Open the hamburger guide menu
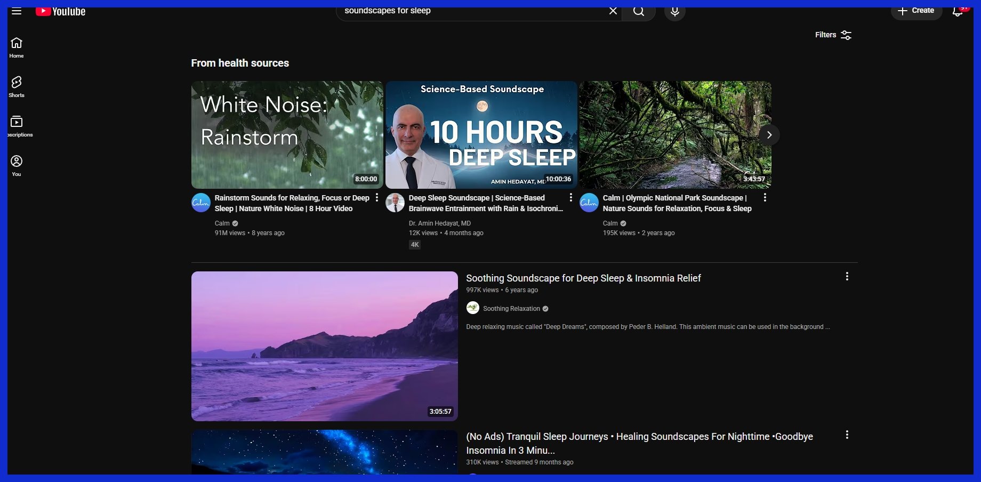Viewport: 981px width, 482px height. 17,11
